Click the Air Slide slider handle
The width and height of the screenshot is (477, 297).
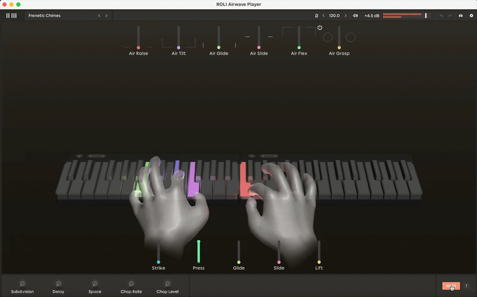tap(259, 48)
